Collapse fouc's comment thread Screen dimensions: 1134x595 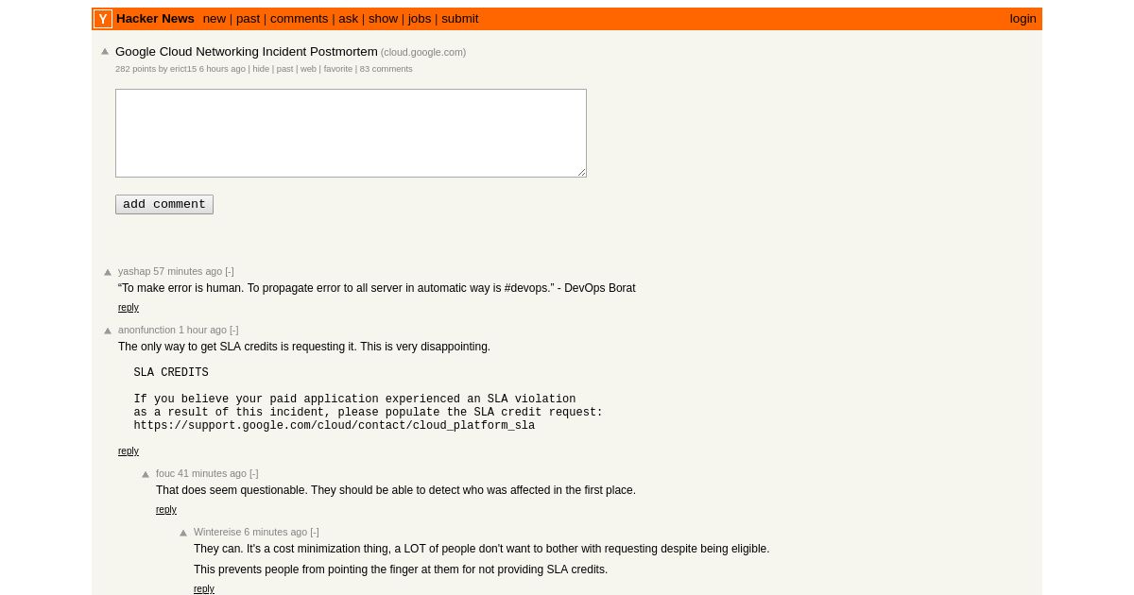coord(254,474)
